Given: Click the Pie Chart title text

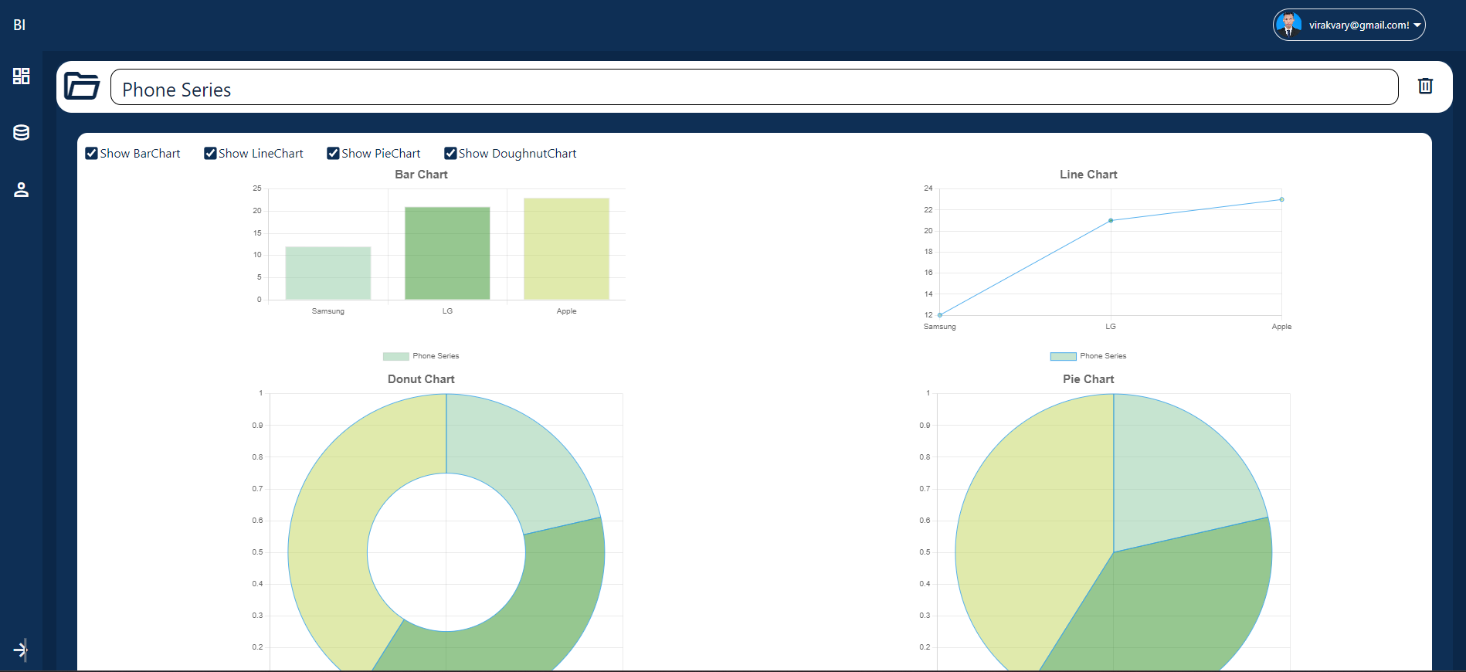Looking at the screenshot, I should click(1088, 379).
